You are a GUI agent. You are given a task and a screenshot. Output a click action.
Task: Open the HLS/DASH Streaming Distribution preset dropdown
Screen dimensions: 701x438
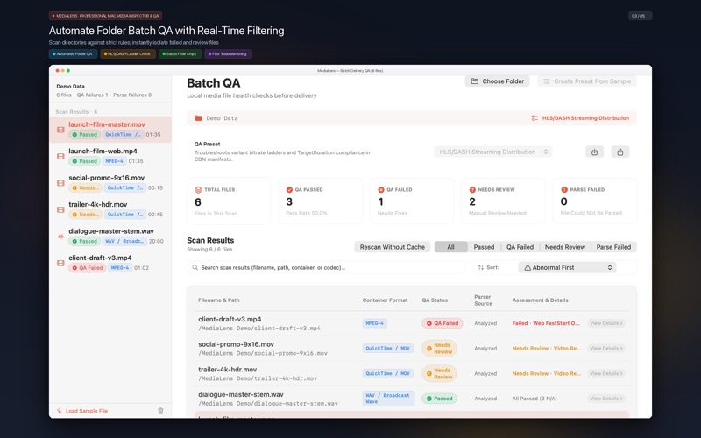tap(493, 152)
